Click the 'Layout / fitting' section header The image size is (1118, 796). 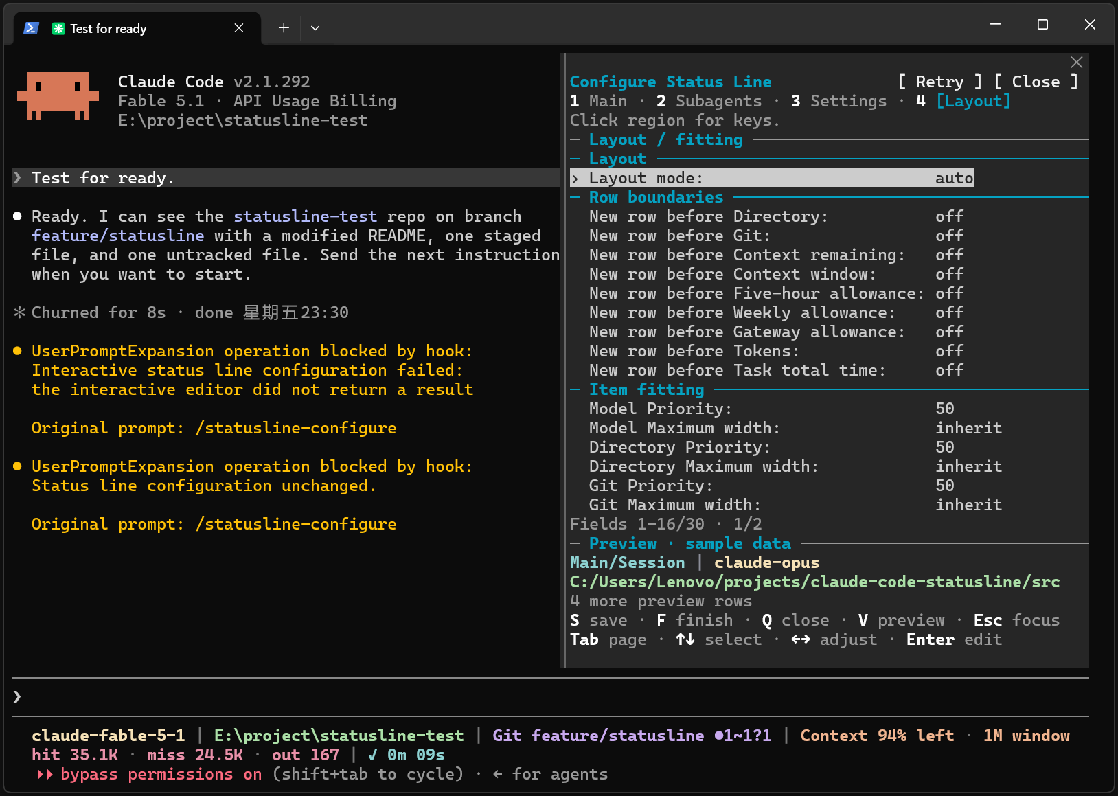tap(666, 139)
